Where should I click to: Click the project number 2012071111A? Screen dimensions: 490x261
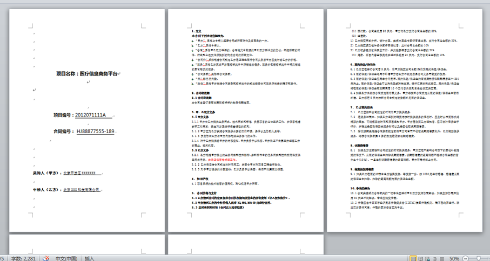(x=90, y=115)
